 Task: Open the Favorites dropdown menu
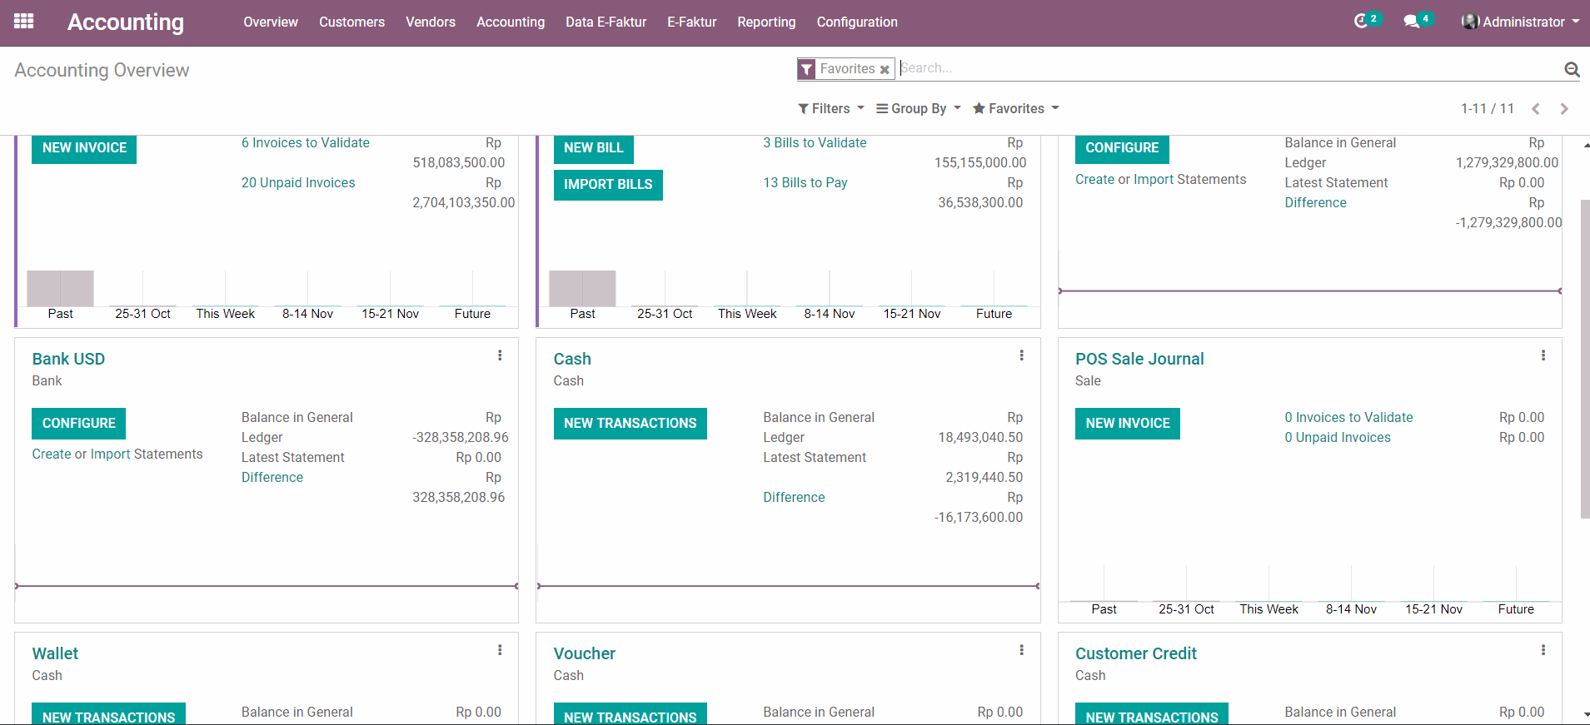1015,109
